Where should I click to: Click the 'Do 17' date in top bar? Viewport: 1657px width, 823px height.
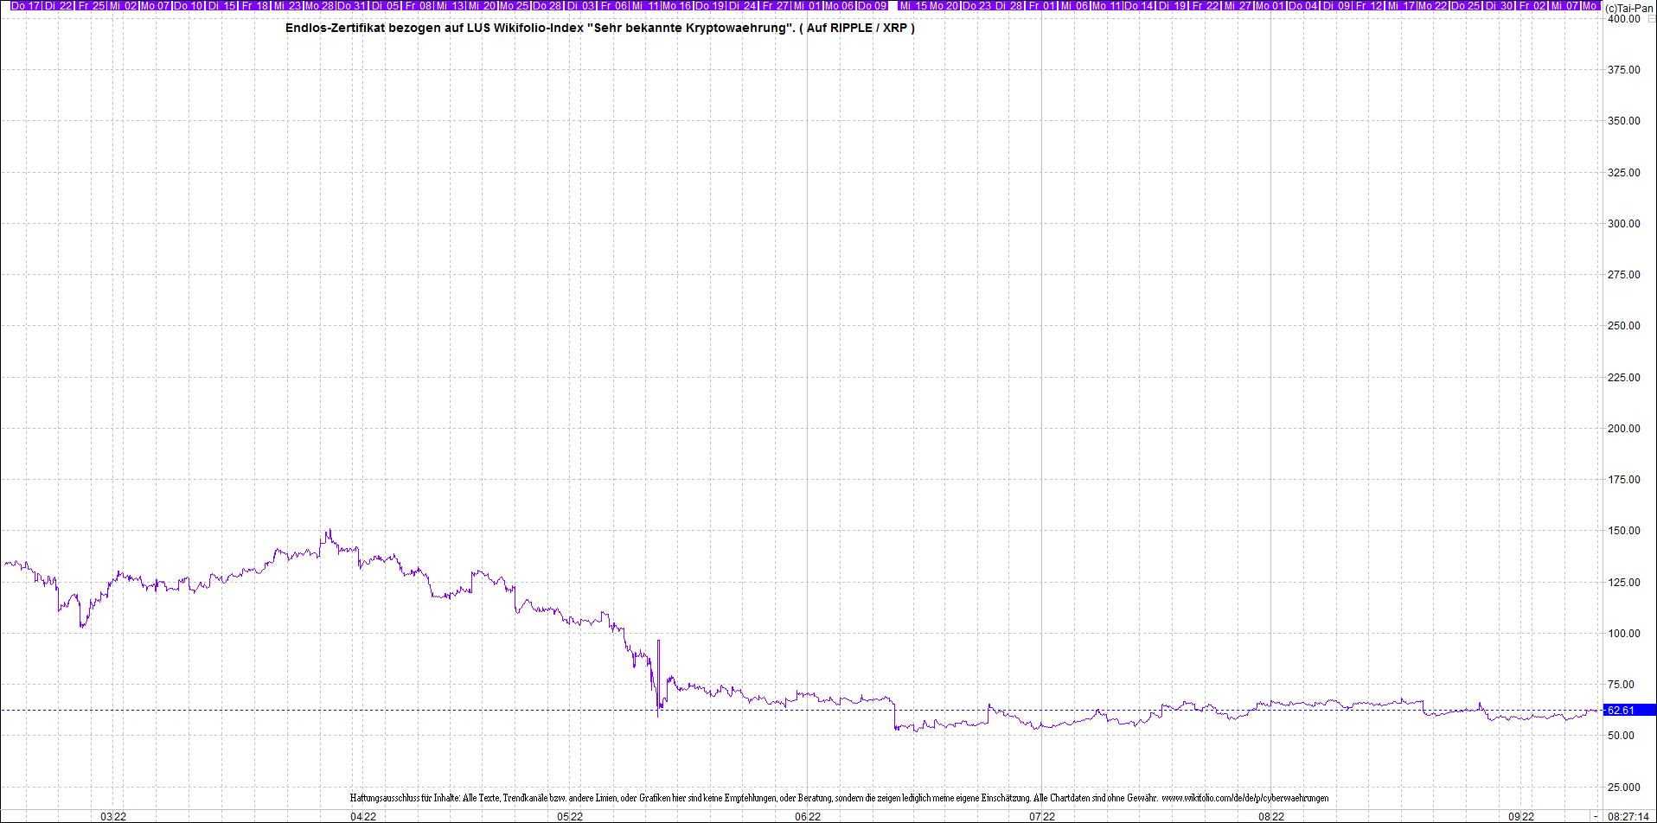[x=26, y=6]
